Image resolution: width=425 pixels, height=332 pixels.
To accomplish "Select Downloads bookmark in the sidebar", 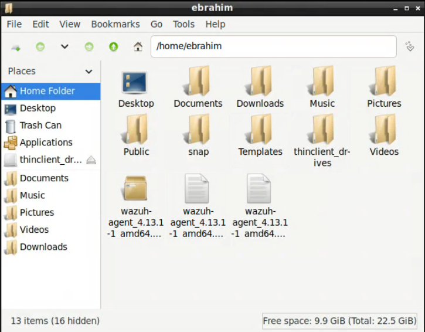I will pos(43,247).
